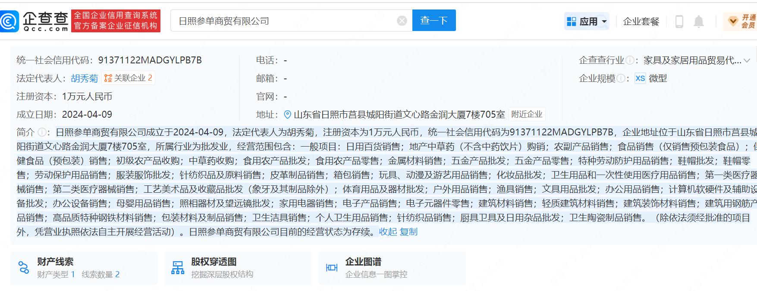Open the 企业图谱 card
The height and width of the screenshot is (291, 757).
click(392, 268)
